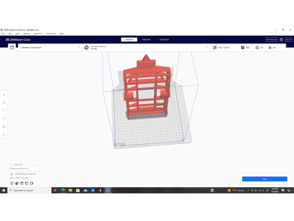294x221 pixels.
Task: Click the Marketplace button
Action: point(272,40)
